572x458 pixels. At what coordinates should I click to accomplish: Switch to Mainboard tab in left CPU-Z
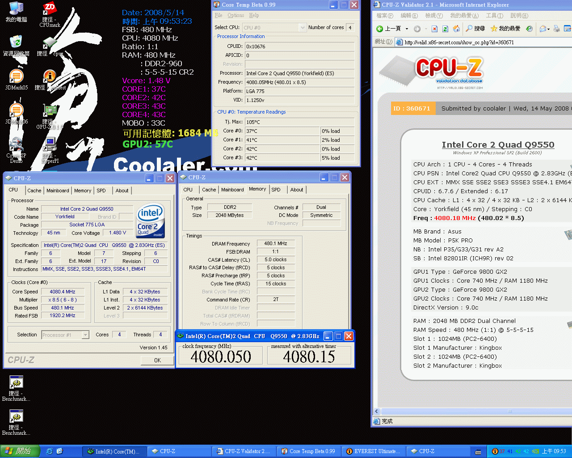(x=58, y=191)
